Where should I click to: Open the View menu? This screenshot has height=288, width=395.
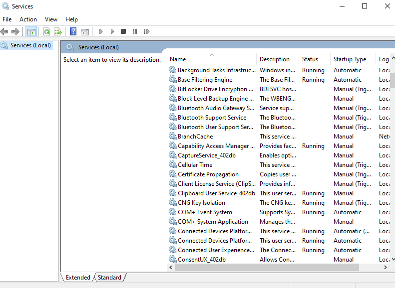click(x=51, y=19)
